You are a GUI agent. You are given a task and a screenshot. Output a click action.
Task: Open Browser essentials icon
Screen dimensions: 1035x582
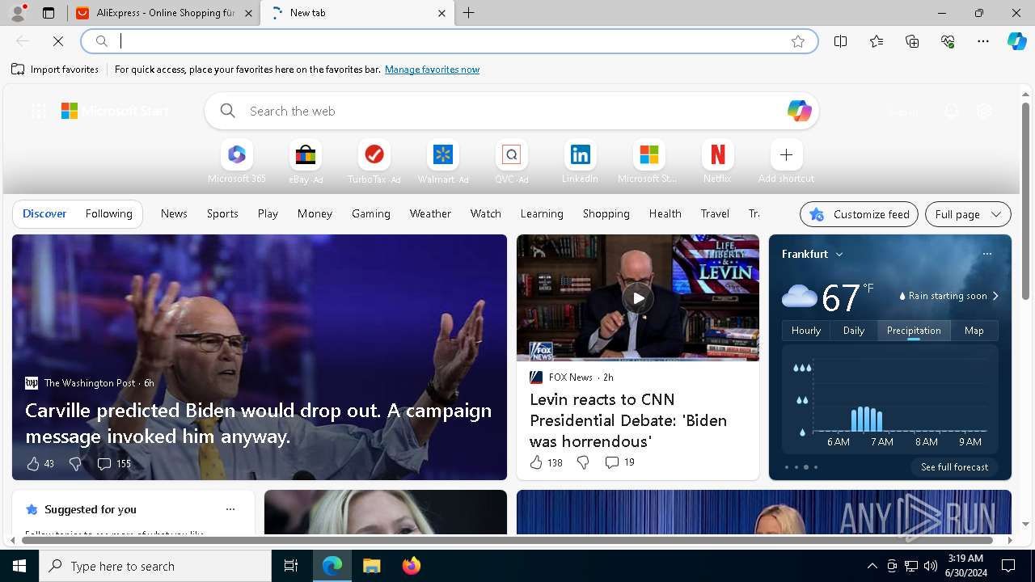(948, 41)
